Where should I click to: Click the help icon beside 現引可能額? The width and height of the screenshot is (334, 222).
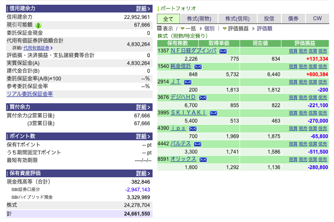point(38,25)
